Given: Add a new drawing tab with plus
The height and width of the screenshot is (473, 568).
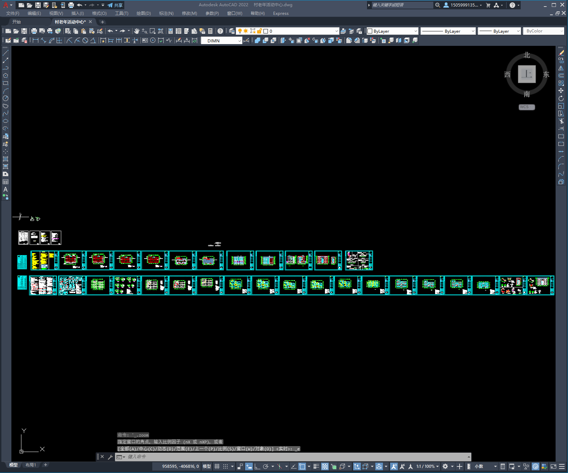Looking at the screenshot, I should pos(102,22).
